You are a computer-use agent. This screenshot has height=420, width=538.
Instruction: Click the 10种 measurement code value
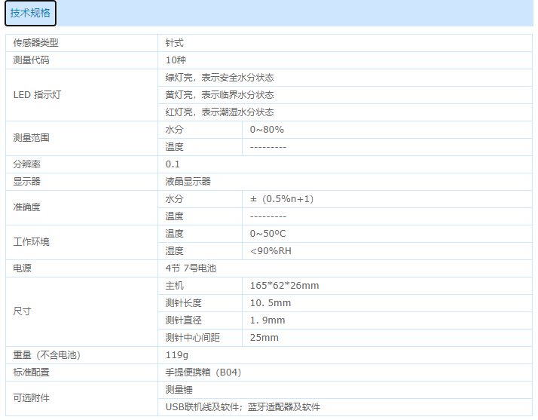coord(176,60)
